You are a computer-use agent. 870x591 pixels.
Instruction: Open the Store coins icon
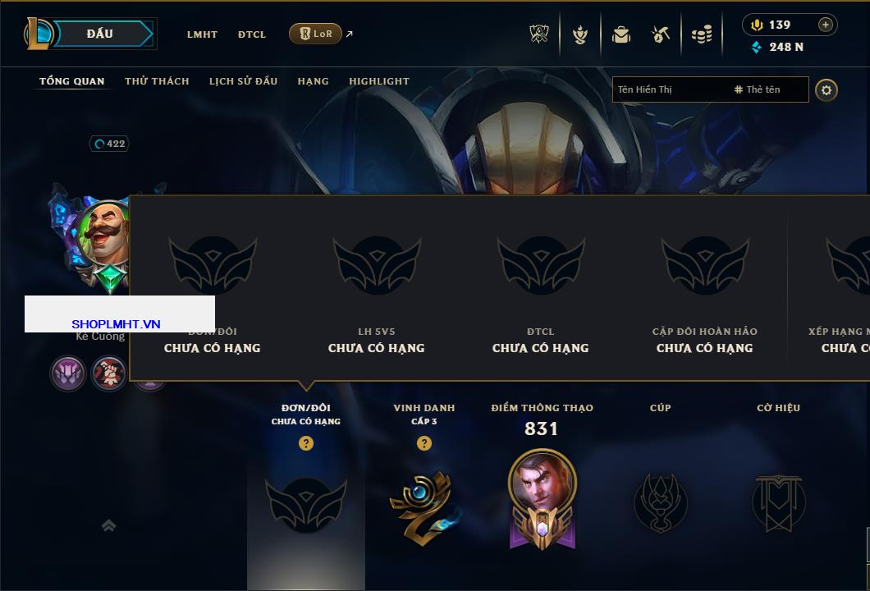(x=702, y=34)
